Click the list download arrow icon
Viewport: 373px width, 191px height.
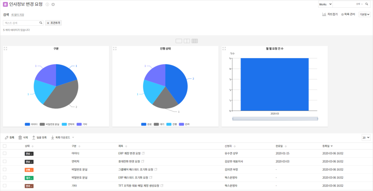[53, 137]
